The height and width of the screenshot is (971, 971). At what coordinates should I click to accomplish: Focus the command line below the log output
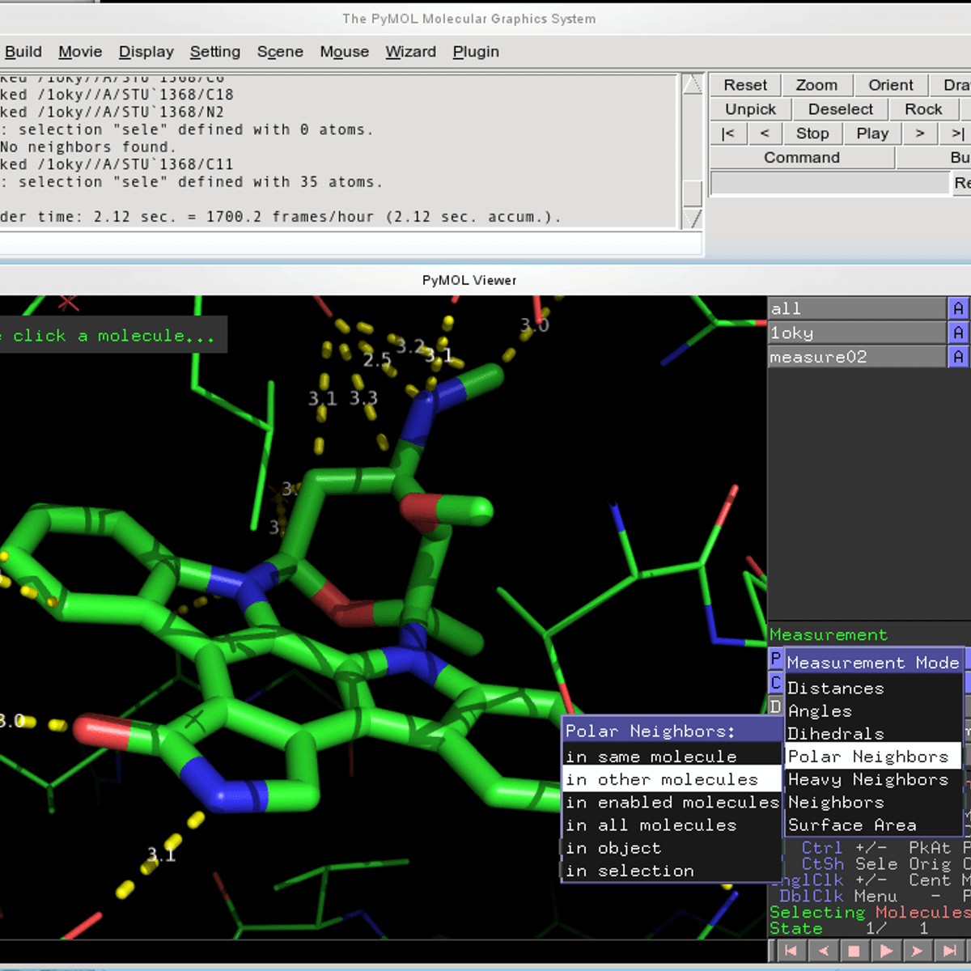[350, 244]
